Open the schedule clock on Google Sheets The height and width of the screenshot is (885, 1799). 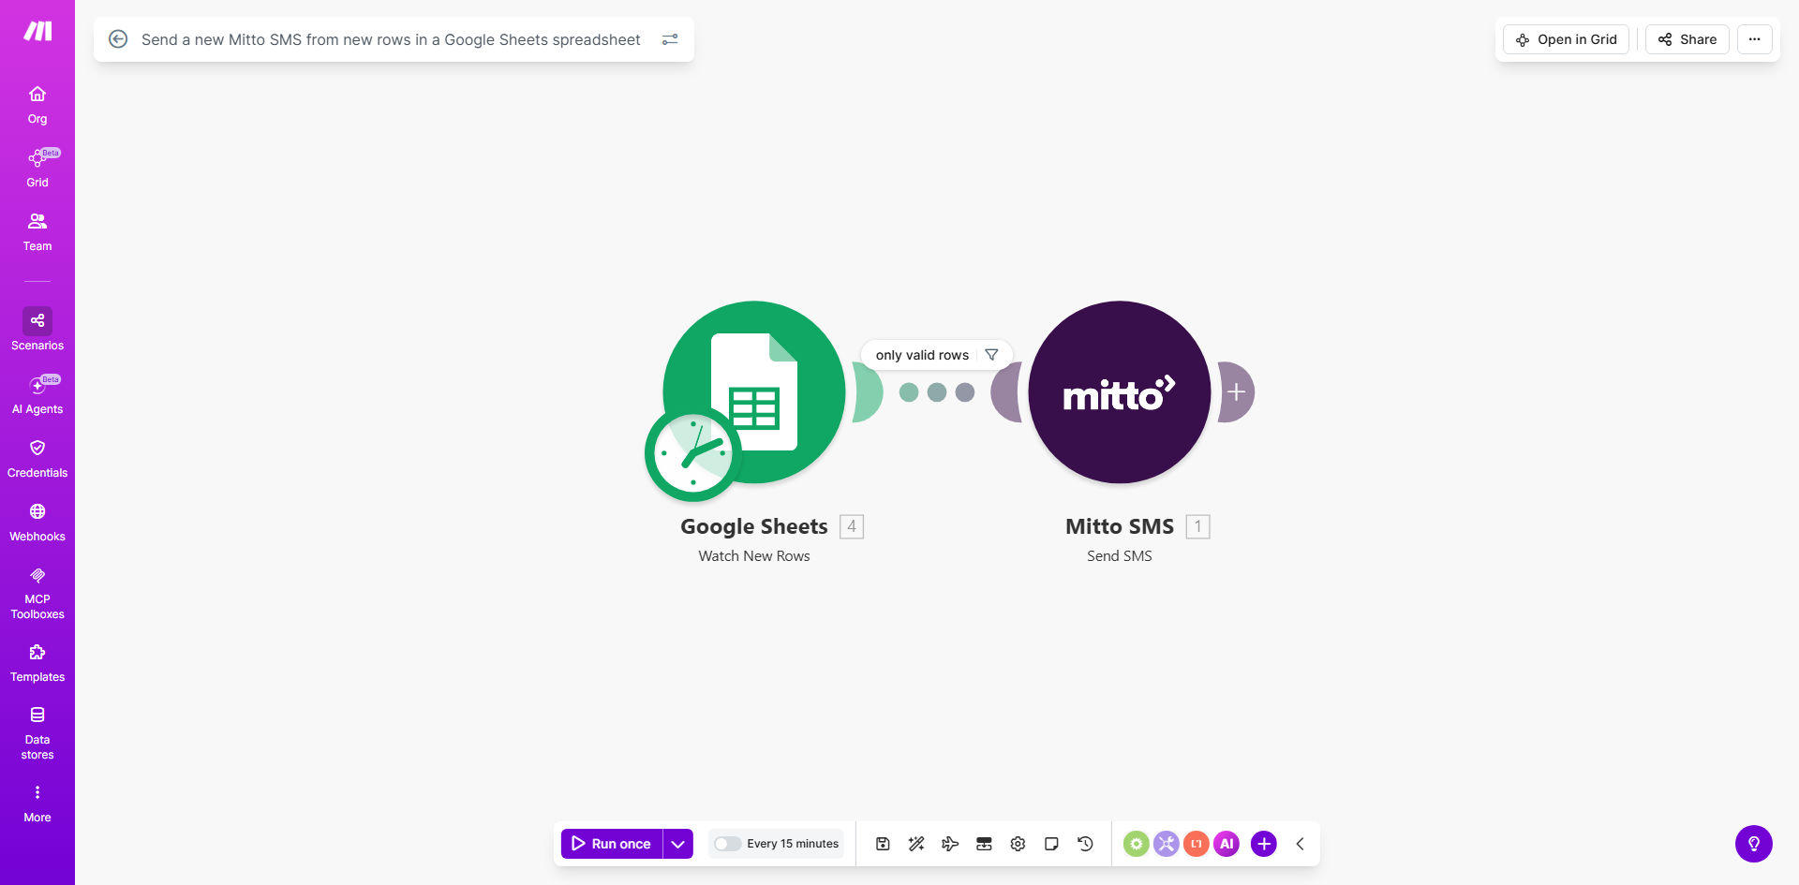tap(693, 453)
